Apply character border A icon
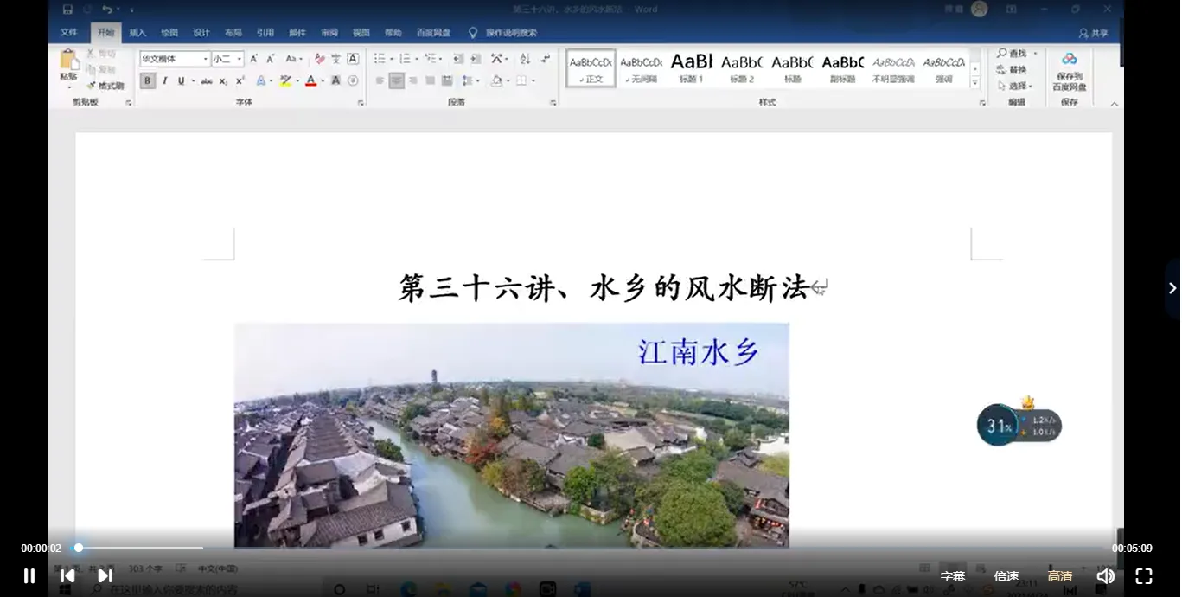 coord(353,59)
